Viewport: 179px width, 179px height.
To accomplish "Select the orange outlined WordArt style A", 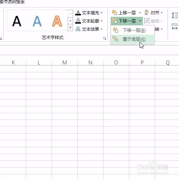I will (57, 21).
